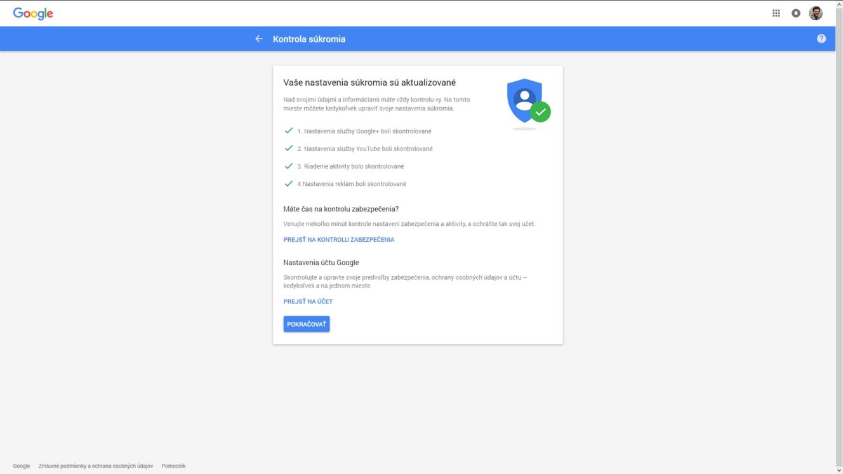Select text '4.Nastavenia reklám boli skontrolované'
This screenshot has width=843, height=474.
pyautogui.click(x=352, y=184)
